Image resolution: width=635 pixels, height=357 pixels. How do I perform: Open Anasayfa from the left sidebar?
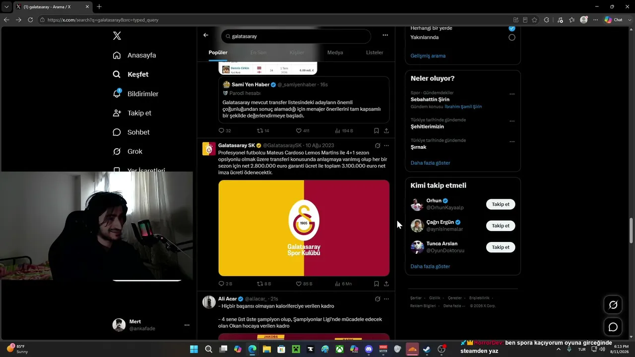[x=134, y=55]
